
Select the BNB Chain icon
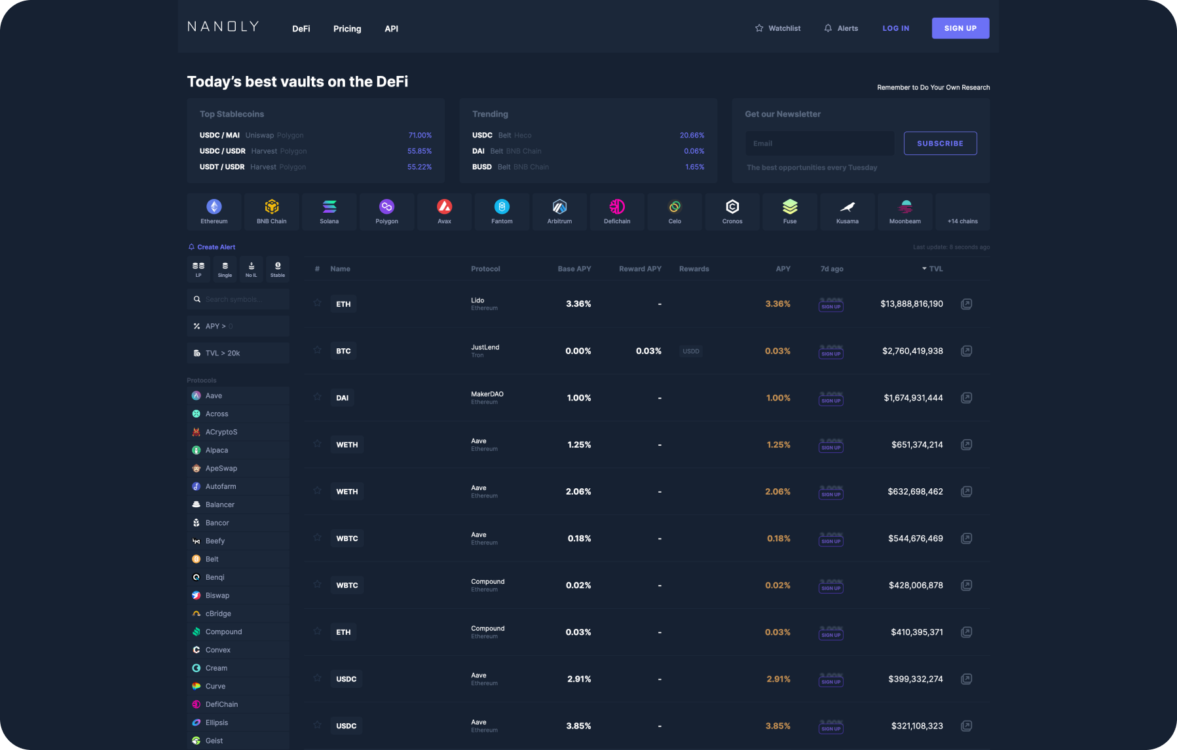pos(272,211)
